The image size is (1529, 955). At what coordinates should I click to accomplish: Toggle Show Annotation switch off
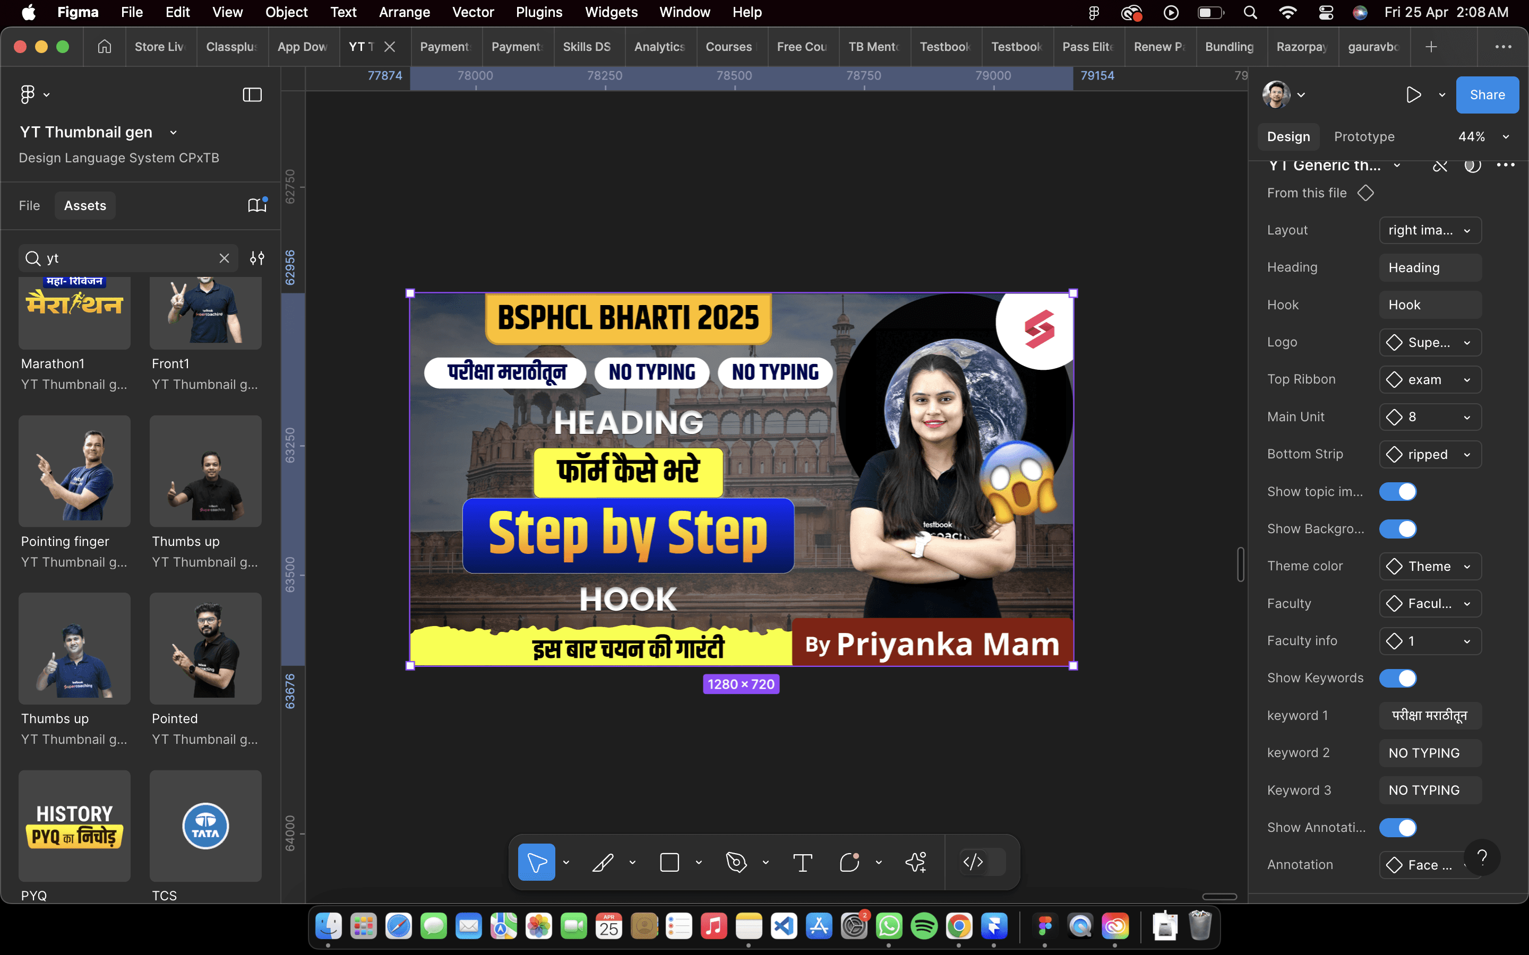tap(1397, 828)
